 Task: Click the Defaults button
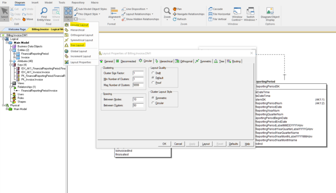(x=233, y=144)
